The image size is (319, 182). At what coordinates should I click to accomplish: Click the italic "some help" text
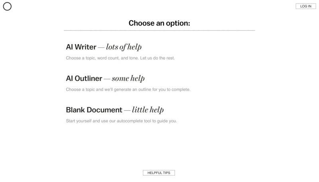click(128, 78)
